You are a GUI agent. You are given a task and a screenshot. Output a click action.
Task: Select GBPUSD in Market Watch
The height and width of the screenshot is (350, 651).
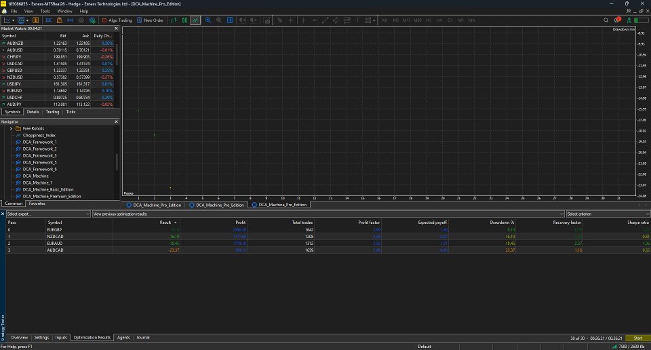pyautogui.click(x=57, y=70)
